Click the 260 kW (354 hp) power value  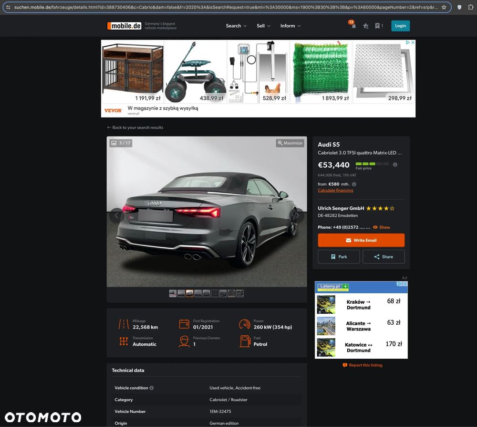(272, 327)
